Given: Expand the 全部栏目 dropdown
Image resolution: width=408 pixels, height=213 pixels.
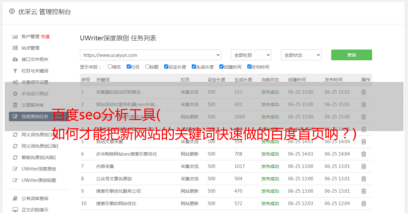Looking at the screenshot, I should click(251, 55).
